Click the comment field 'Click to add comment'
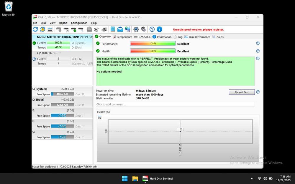 coord(175,105)
